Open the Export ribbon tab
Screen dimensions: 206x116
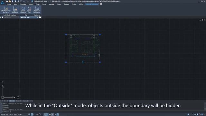point(59,4)
